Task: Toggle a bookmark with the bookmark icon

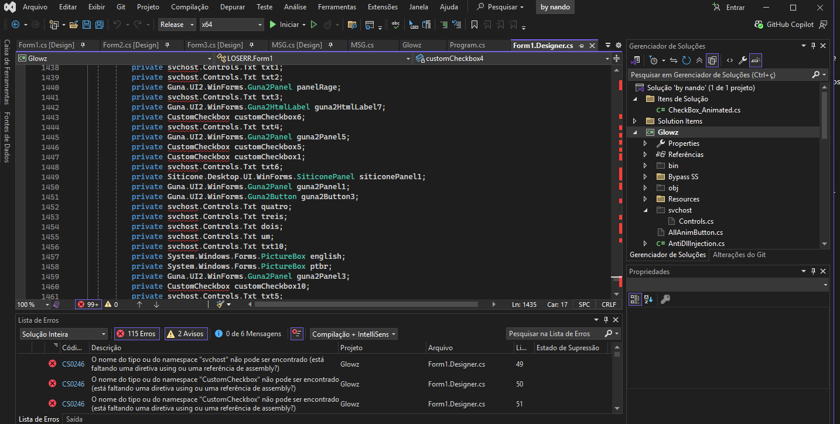Action: pos(474,25)
